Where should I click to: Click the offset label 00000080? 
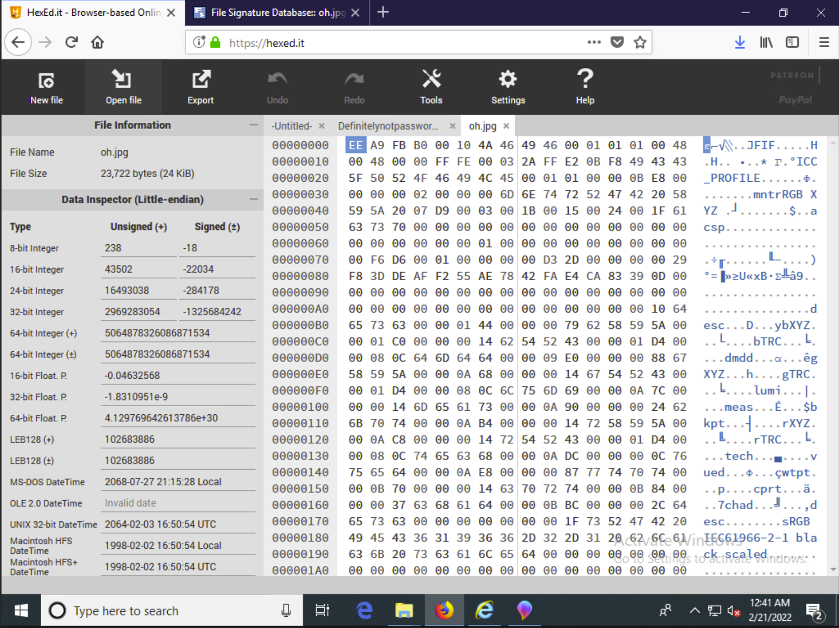(300, 276)
